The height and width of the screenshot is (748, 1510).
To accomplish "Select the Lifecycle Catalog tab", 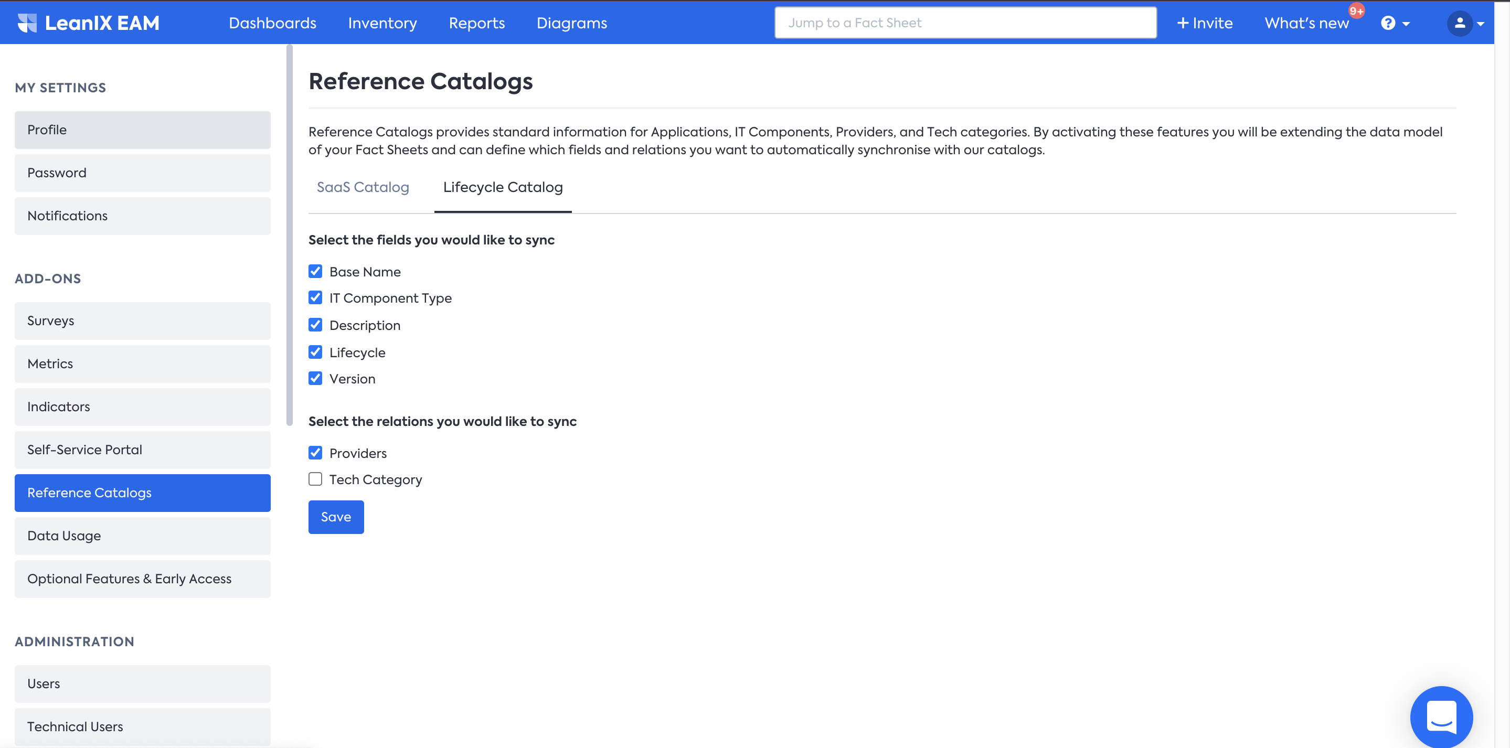I will 502,187.
